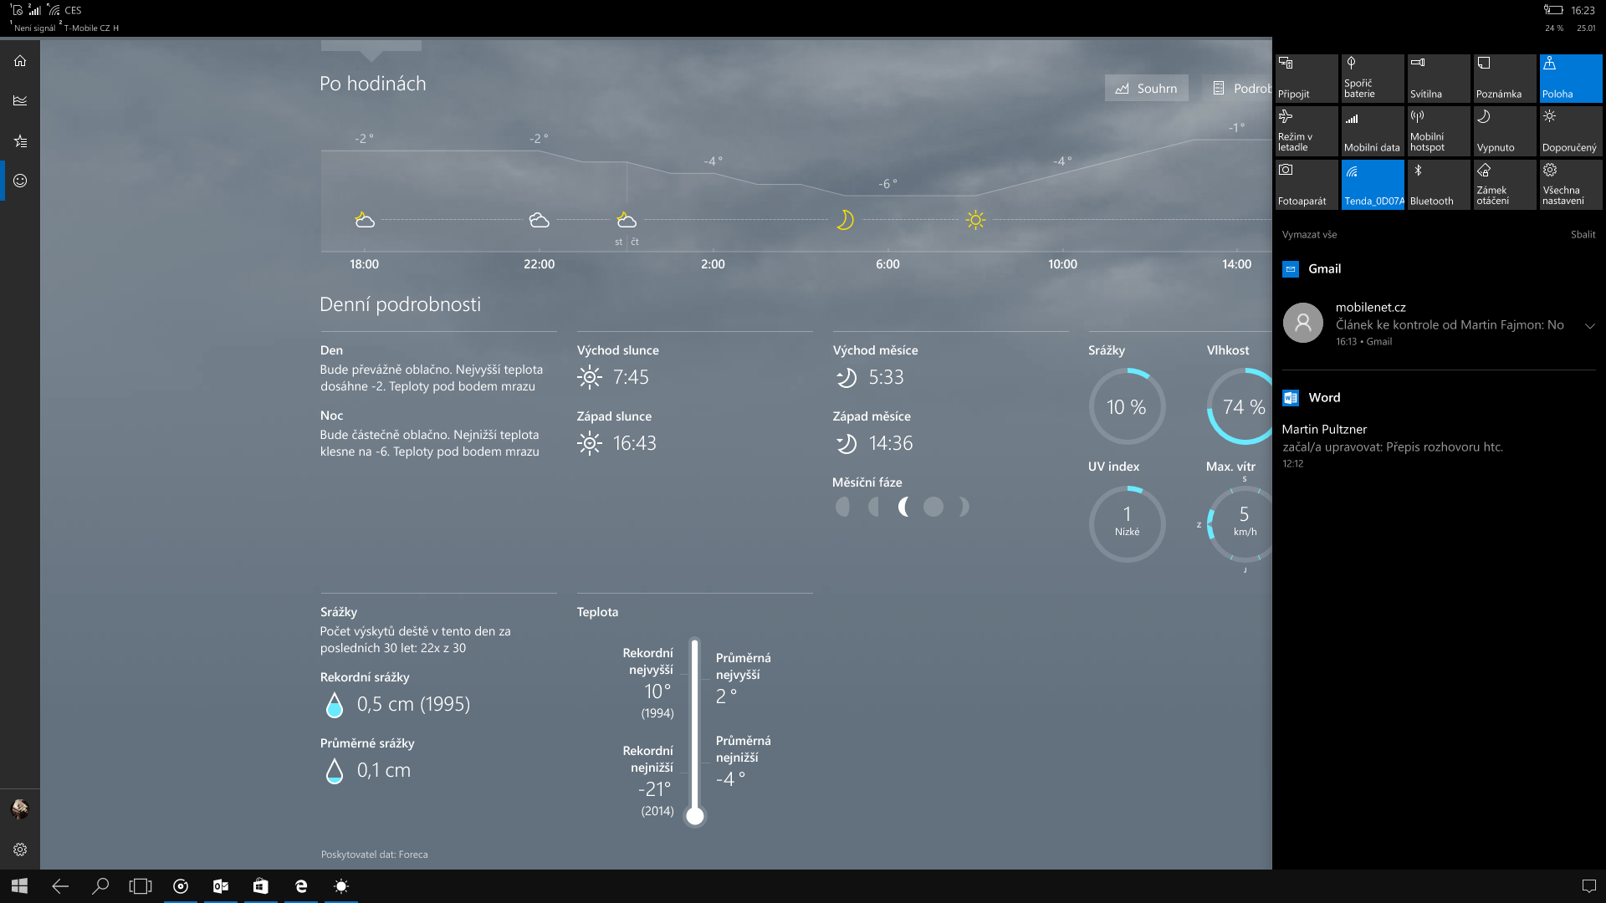
Task: Send feedback via the smiley icon
Action: tap(19, 181)
